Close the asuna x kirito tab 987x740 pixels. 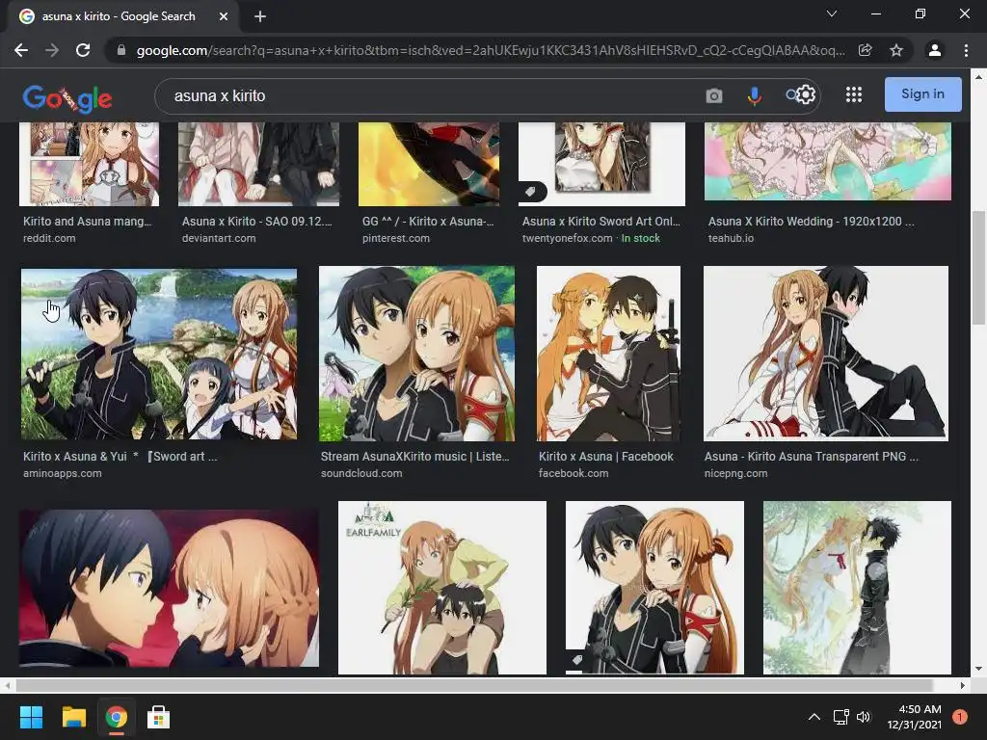(224, 16)
